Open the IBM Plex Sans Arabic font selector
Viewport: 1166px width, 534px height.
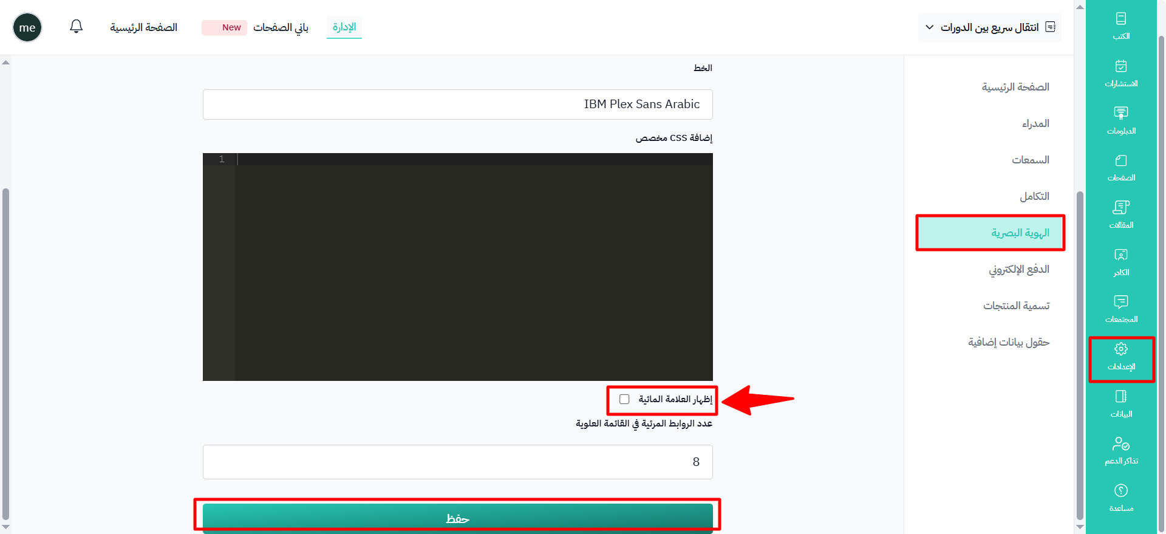[457, 104]
